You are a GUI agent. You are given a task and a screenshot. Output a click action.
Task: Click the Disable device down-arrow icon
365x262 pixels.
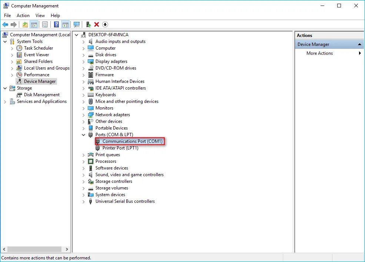[105, 24]
